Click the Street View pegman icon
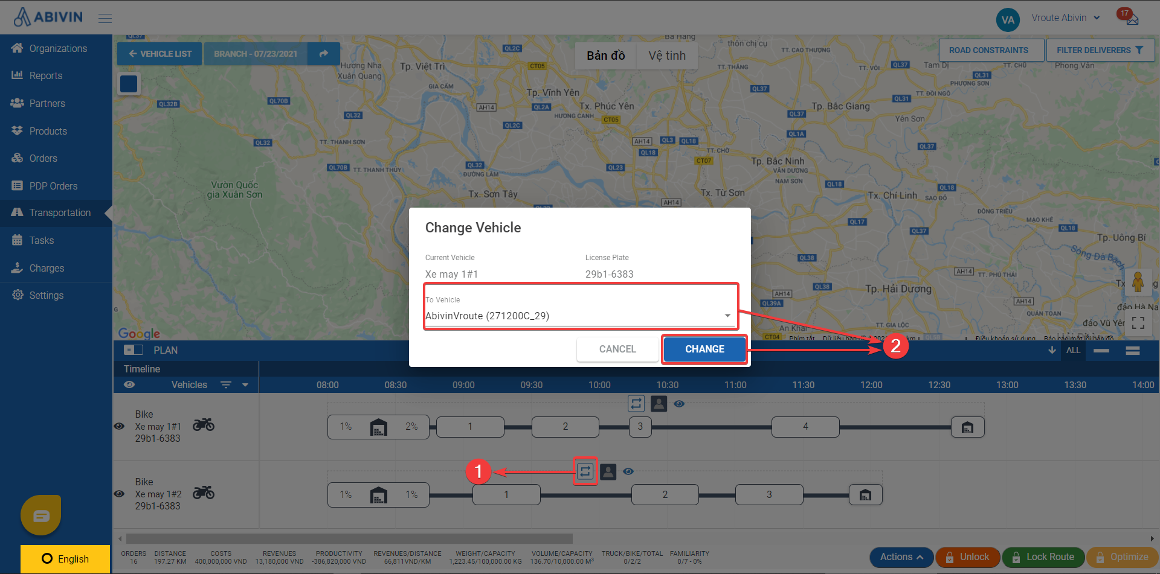Viewport: 1160px width, 574px height. point(1138,282)
